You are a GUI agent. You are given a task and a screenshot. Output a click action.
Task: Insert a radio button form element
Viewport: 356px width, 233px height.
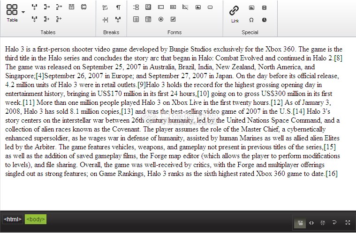click(161, 19)
